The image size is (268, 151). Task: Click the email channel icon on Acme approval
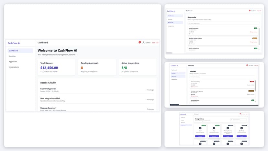(189, 34)
